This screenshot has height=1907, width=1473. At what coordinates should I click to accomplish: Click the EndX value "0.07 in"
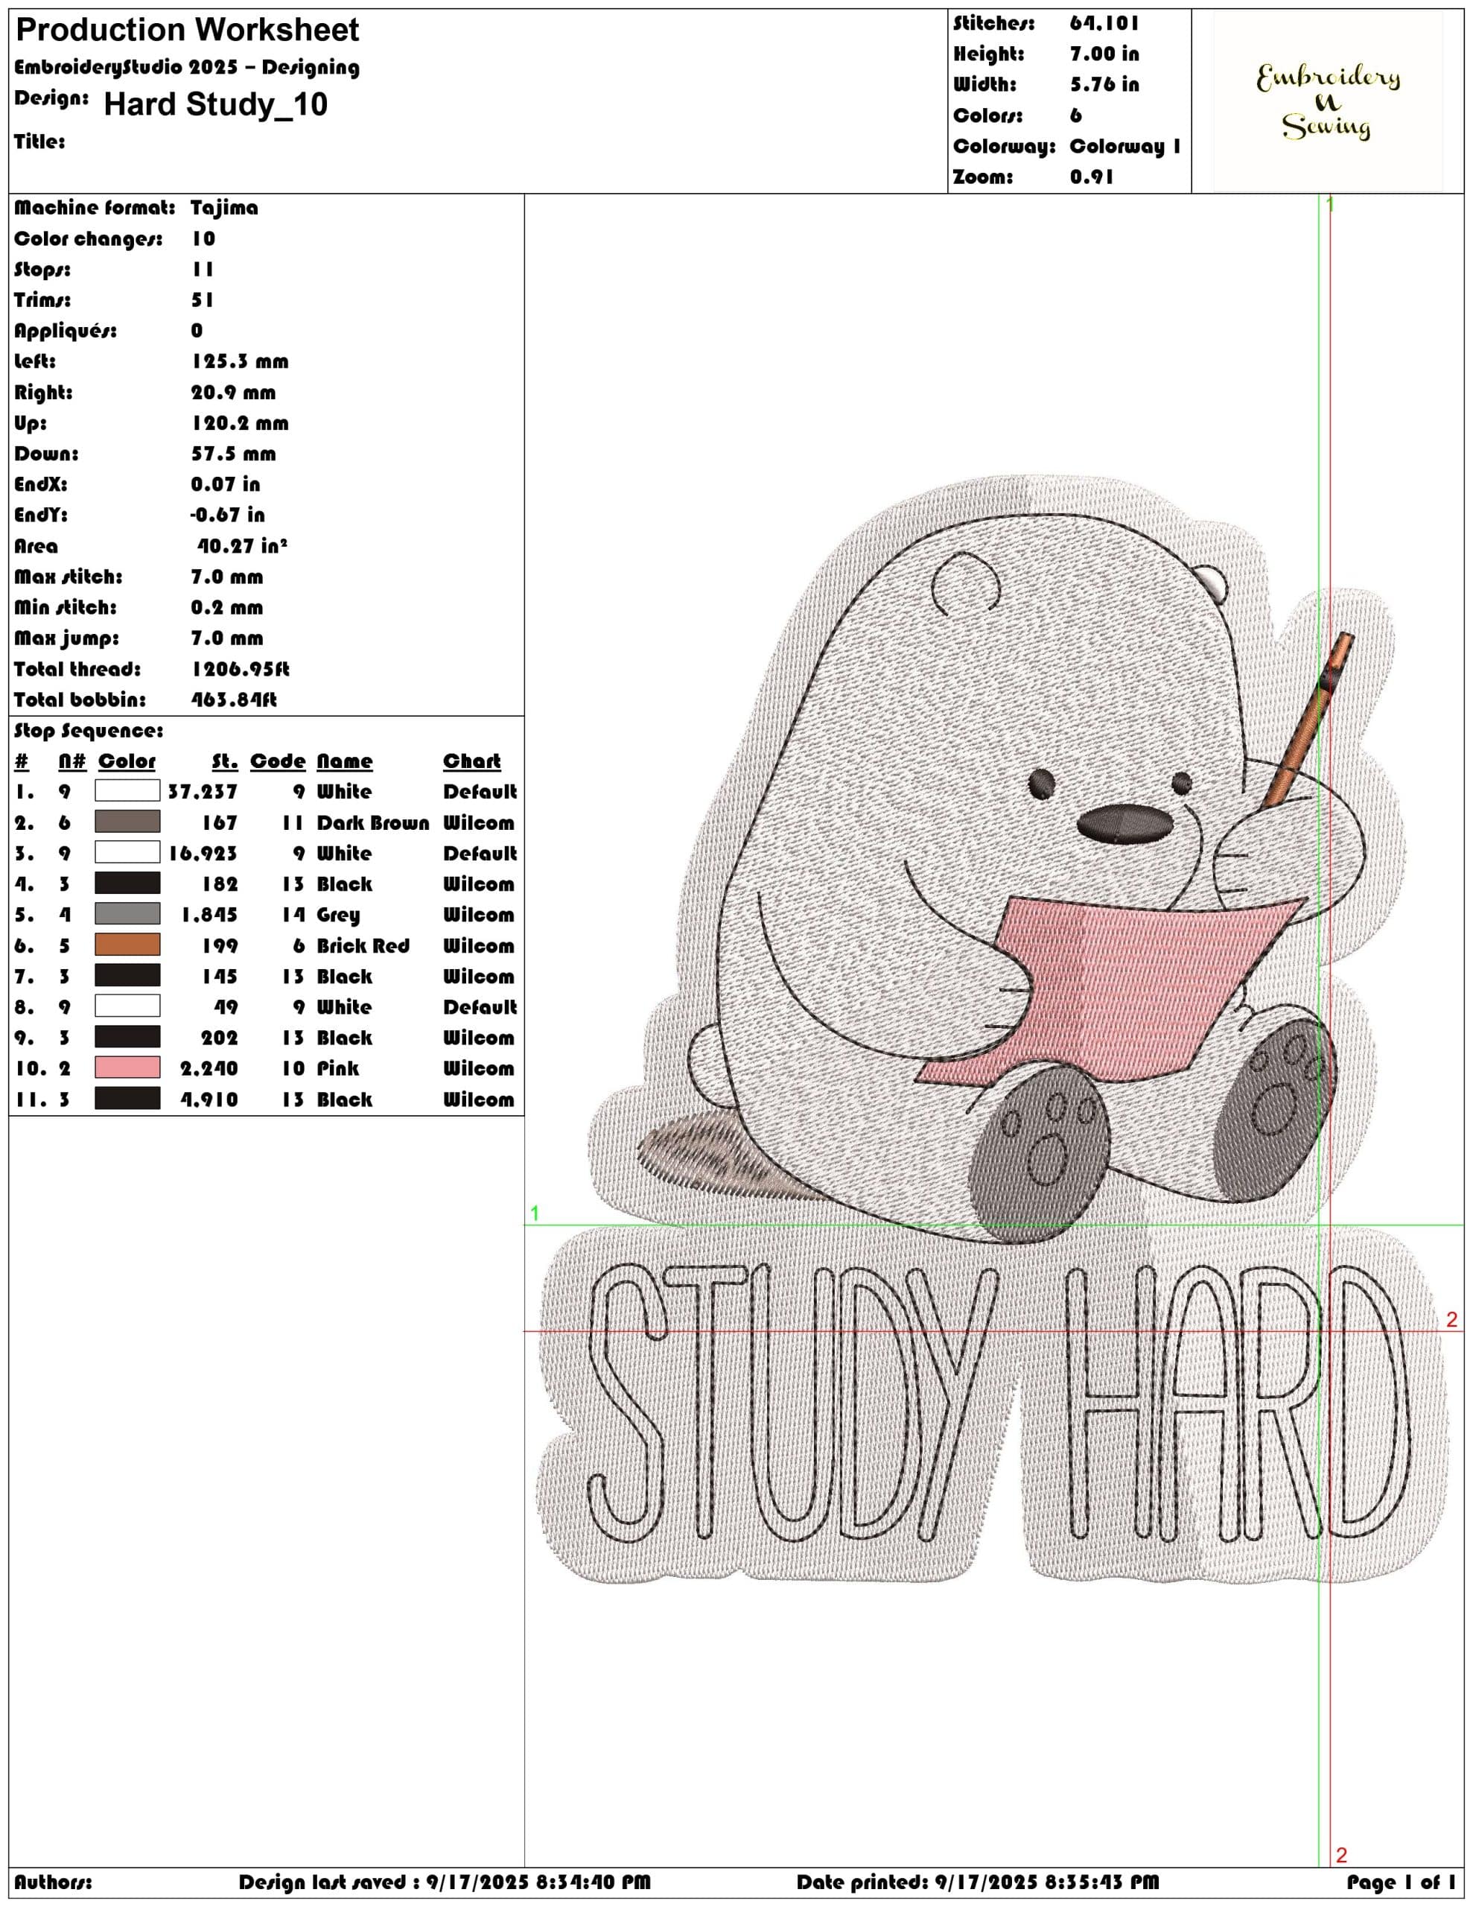(x=226, y=483)
